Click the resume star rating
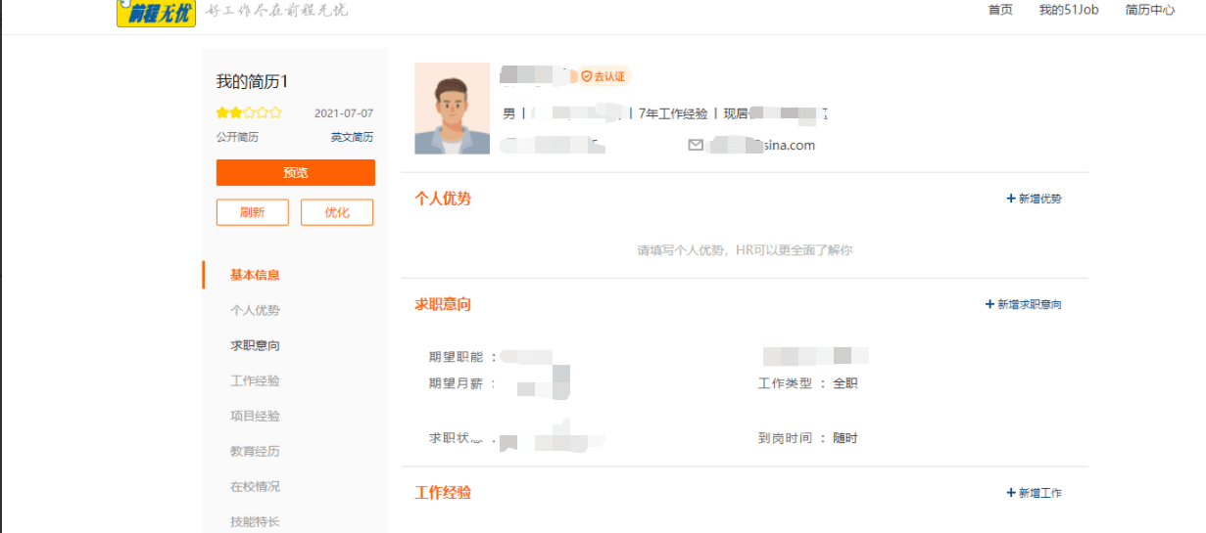Image resolution: width=1206 pixels, height=533 pixels. 249,112
